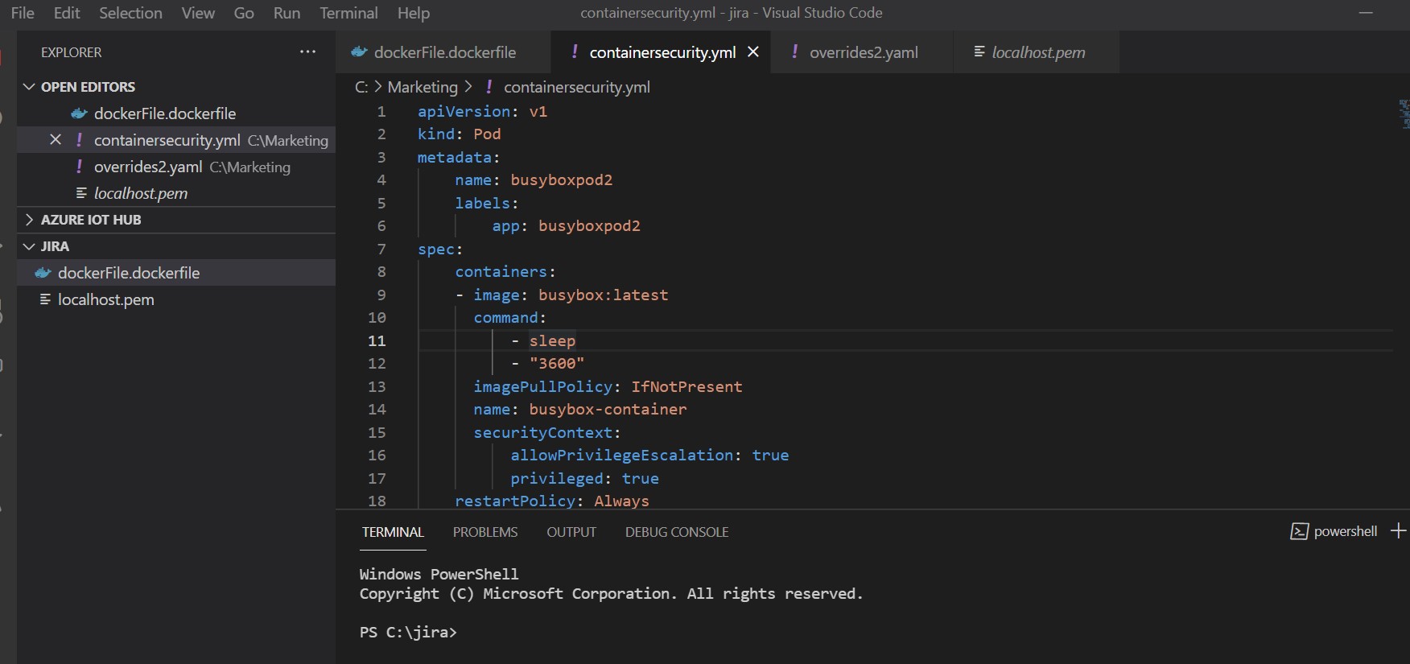The width and height of the screenshot is (1410, 664).
Task: Open dockerFile.dockerfile under JIRA folder
Action: 129,273
